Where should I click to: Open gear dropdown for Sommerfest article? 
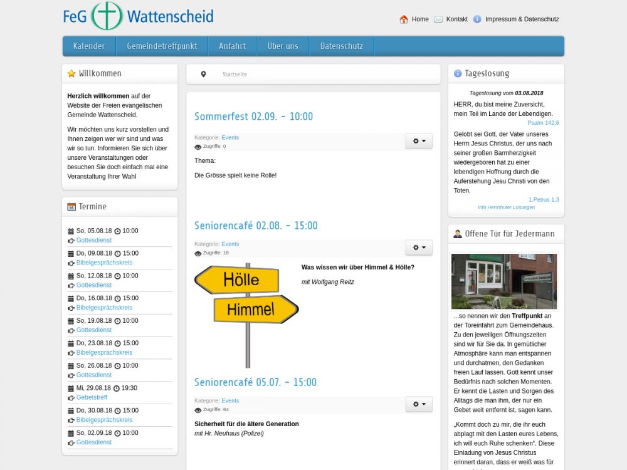(418, 142)
